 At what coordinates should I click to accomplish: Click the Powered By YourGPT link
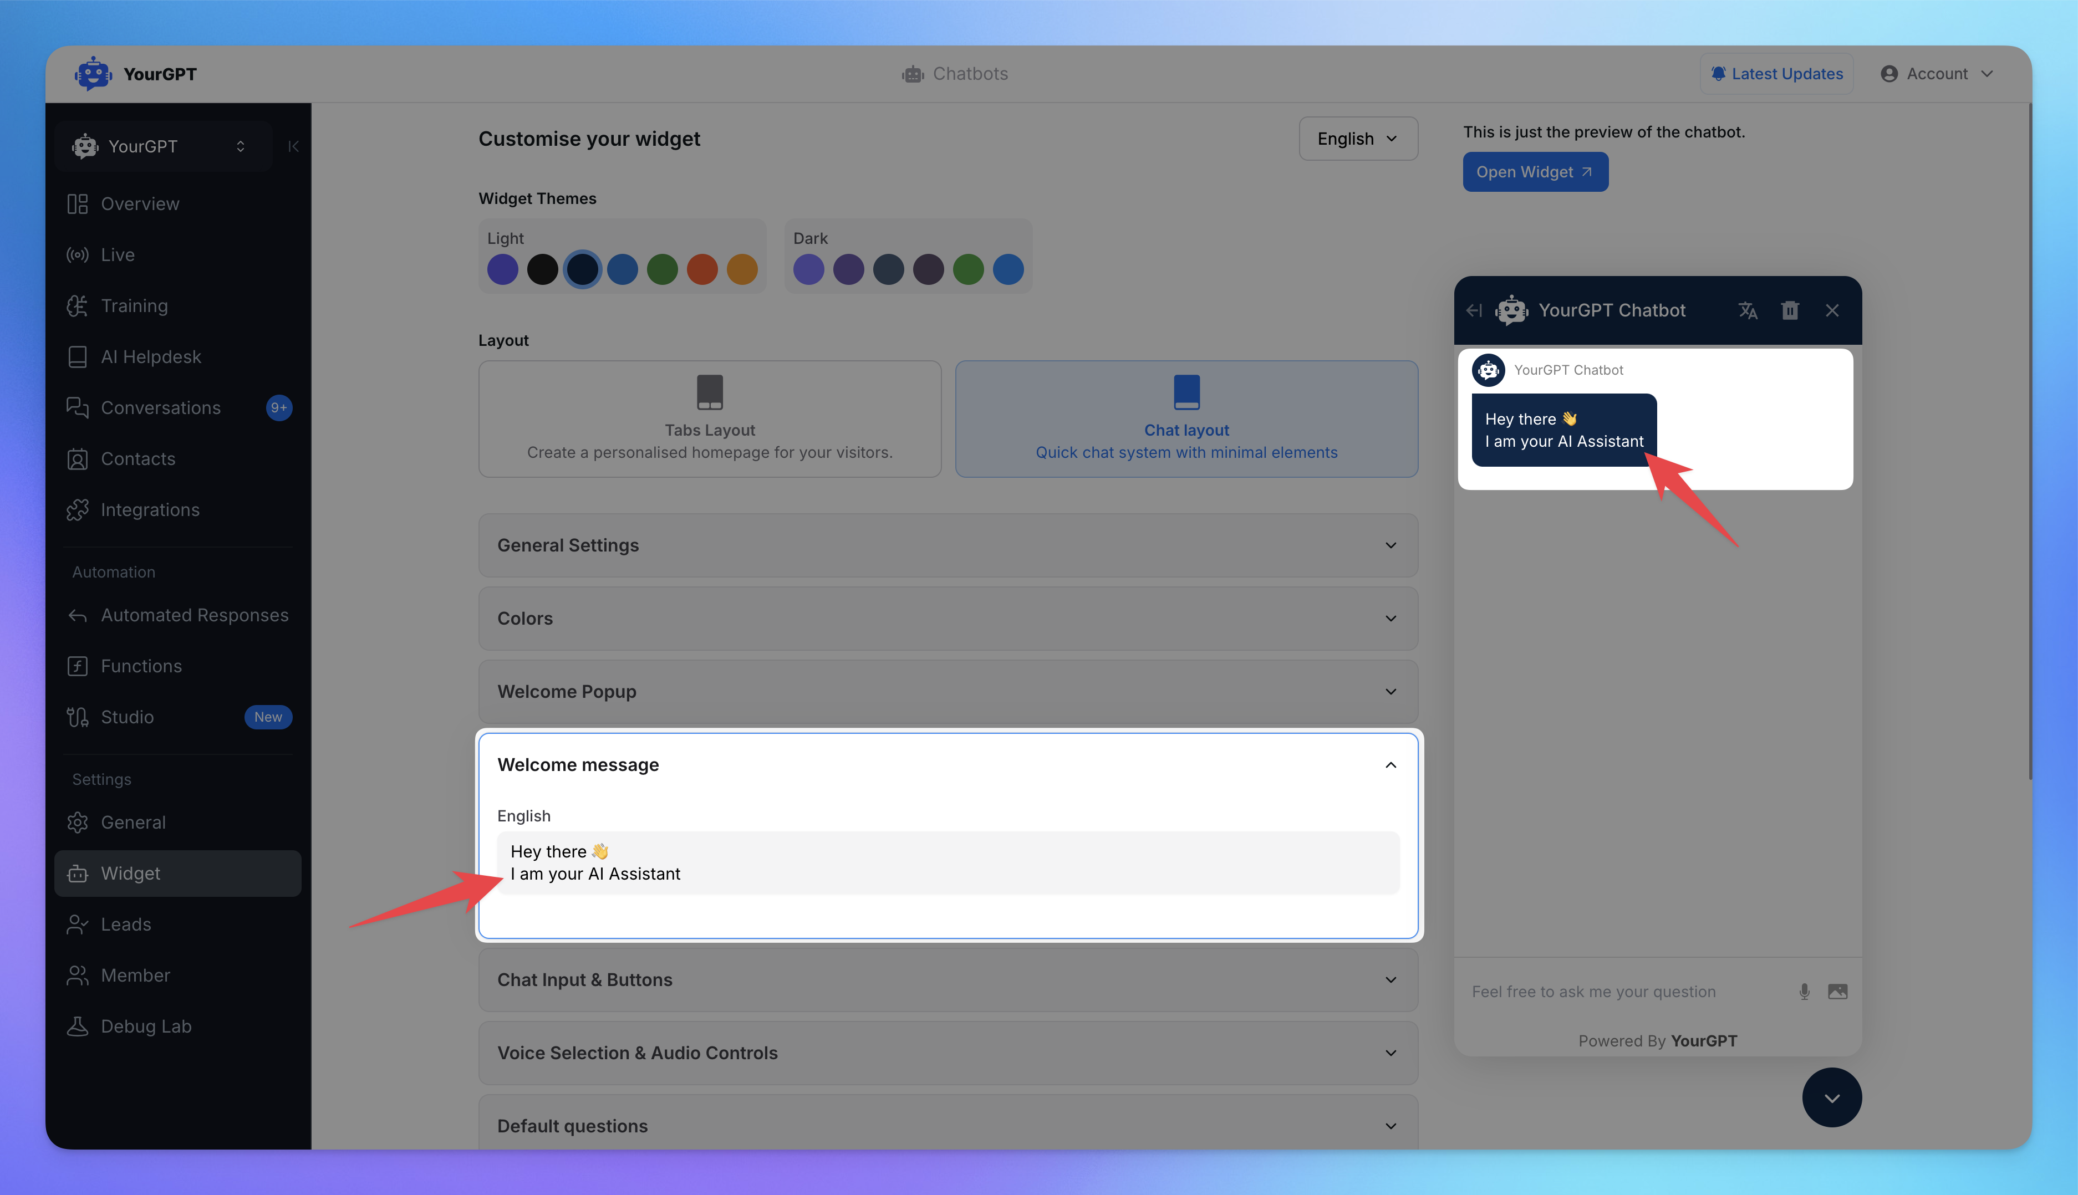click(x=1657, y=1041)
